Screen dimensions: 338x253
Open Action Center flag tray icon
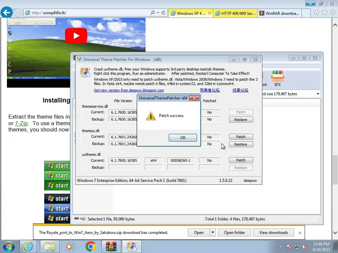(x=289, y=247)
